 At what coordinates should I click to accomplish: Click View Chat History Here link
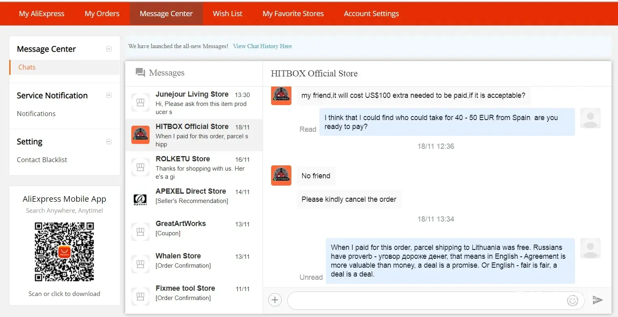(x=262, y=46)
